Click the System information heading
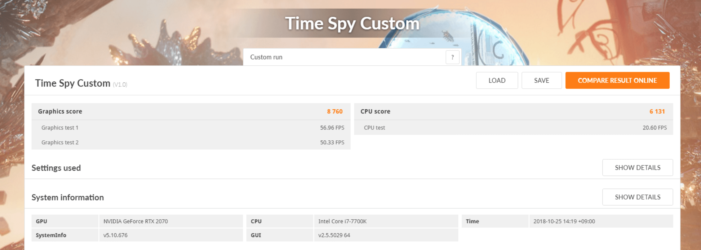701x250 pixels. tap(68, 197)
